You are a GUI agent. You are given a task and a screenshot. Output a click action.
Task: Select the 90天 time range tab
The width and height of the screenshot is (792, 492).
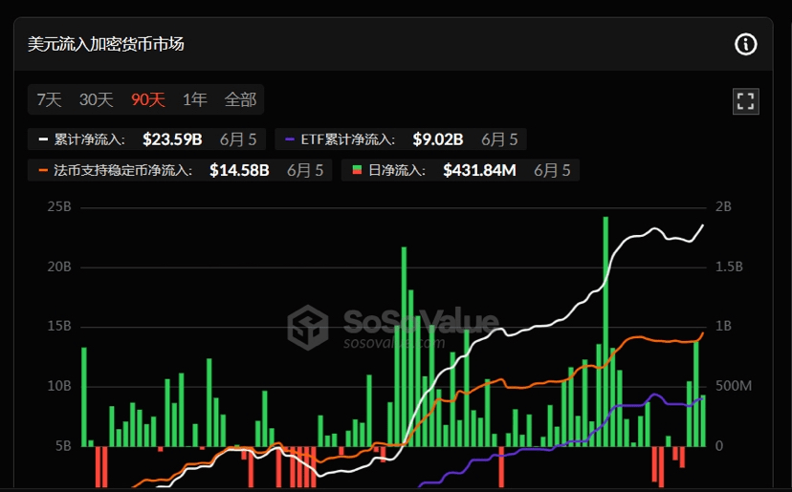tap(148, 99)
